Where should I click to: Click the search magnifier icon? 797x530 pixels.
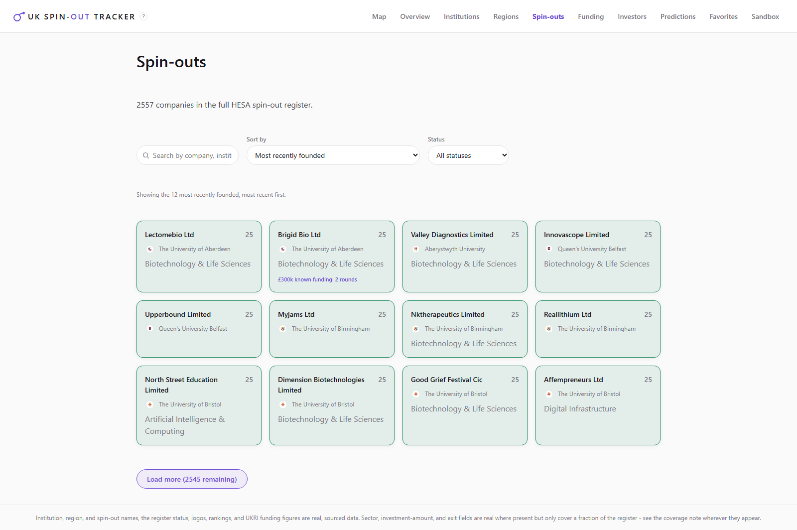(146, 155)
